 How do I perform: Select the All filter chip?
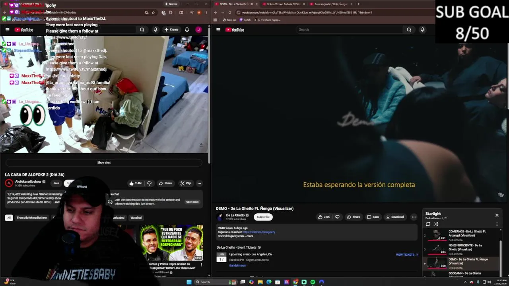9,218
